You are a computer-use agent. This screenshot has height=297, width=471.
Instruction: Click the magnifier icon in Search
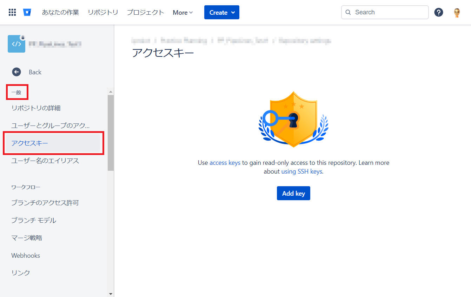pos(348,12)
